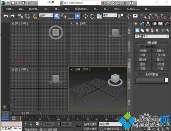Open the 对象 menu
Viewport: 171px width, 131px height.
tap(10, 9)
